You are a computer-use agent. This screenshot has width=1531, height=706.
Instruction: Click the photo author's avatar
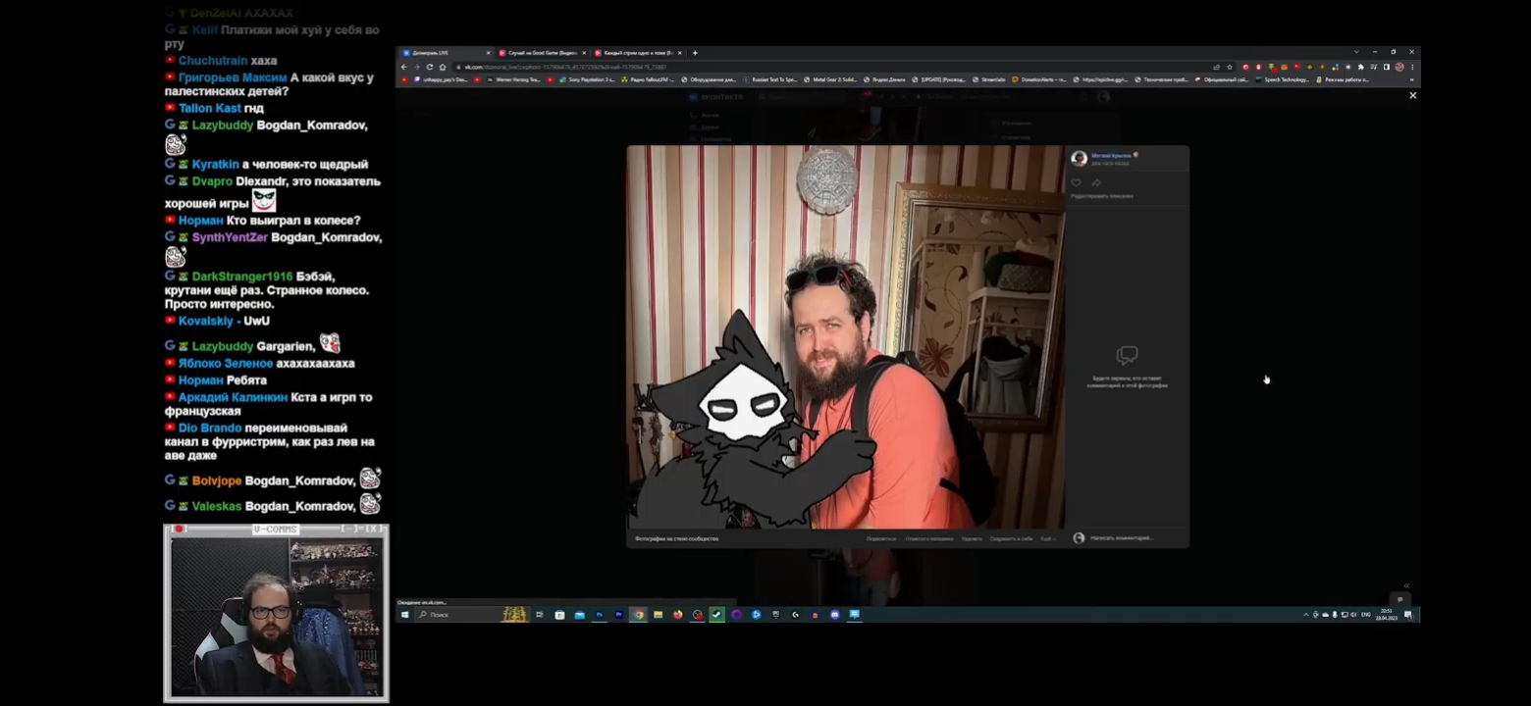tap(1079, 159)
